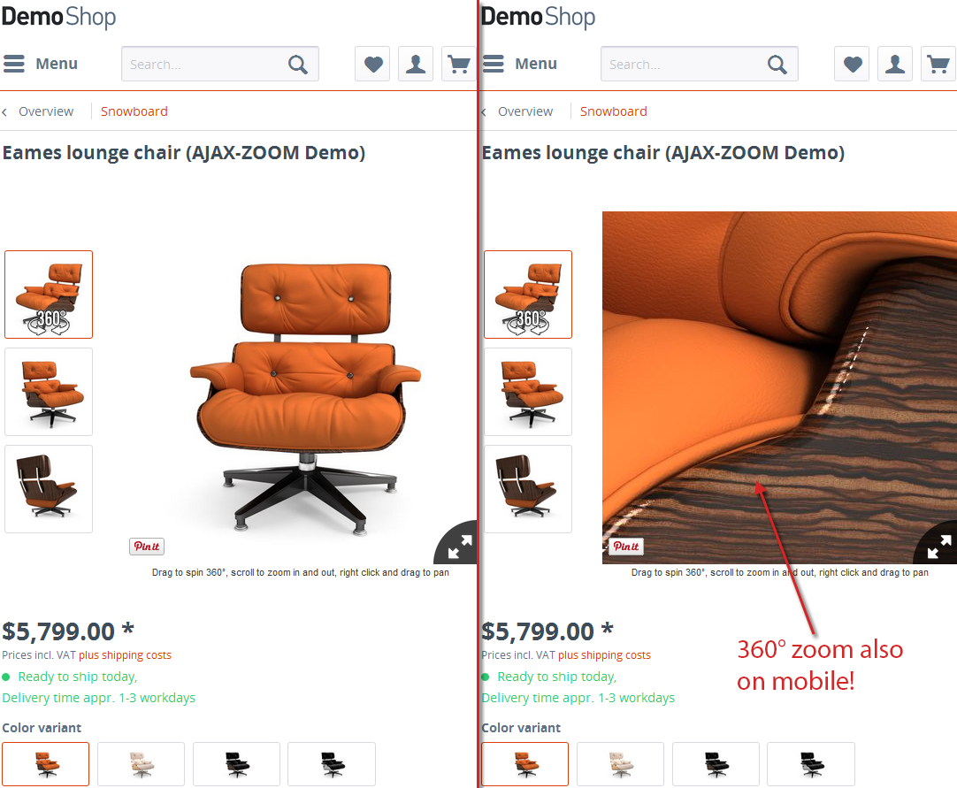The width and height of the screenshot is (957, 788).
Task: Click the fullscreen expand icon on left chair image
Action: pos(459,546)
